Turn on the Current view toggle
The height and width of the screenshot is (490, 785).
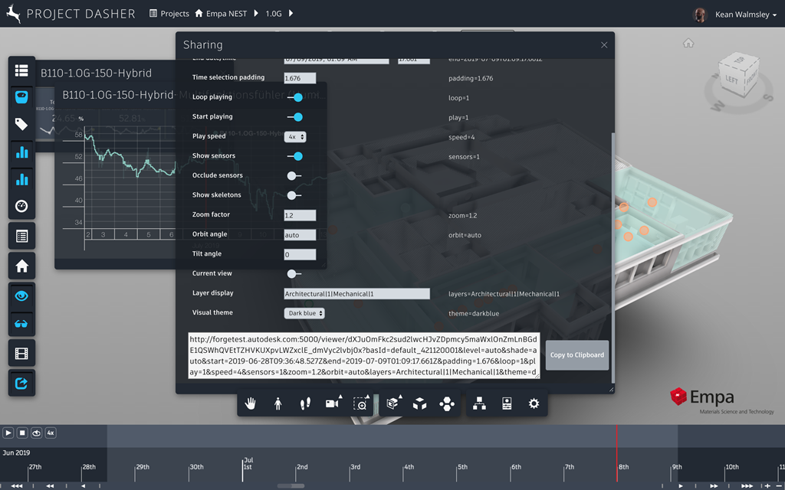(x=294, y=273)
